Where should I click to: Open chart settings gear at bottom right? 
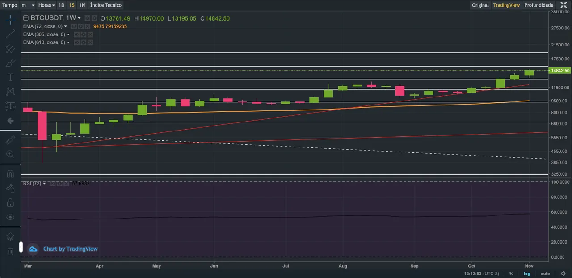563,274
